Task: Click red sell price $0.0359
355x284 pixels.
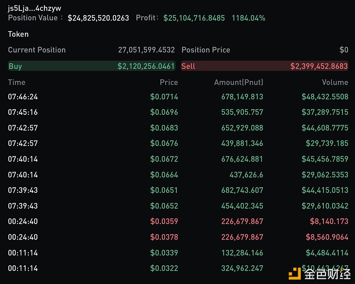Action: (164, 221)
